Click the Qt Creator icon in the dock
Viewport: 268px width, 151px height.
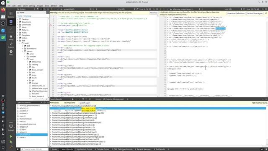click(x=3, y=38)
